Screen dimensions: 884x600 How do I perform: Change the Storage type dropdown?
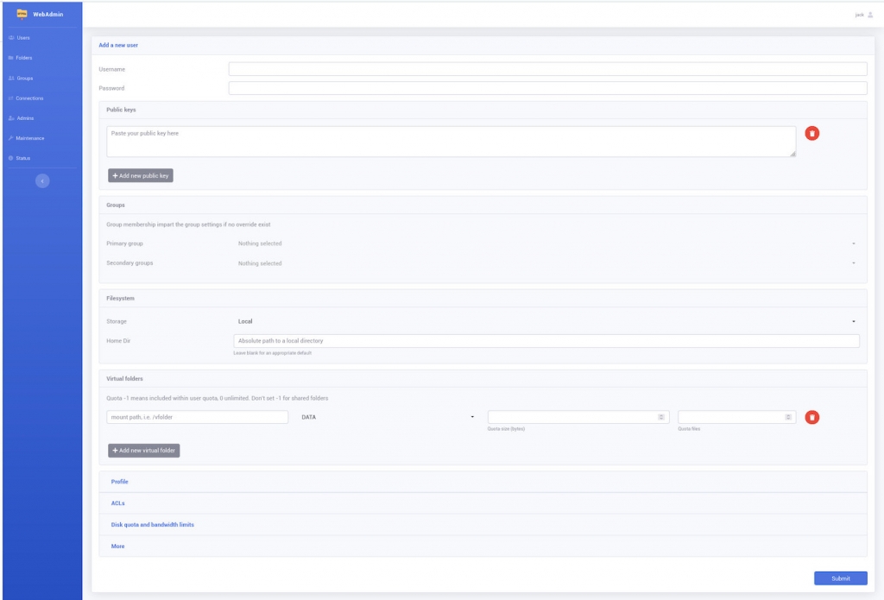click(546, 321)
